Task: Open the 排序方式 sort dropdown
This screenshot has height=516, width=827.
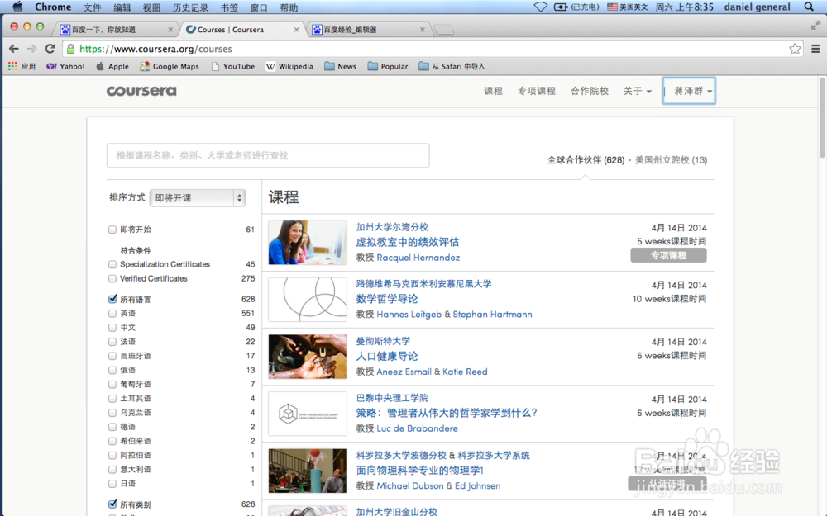Action: (198, 198)
